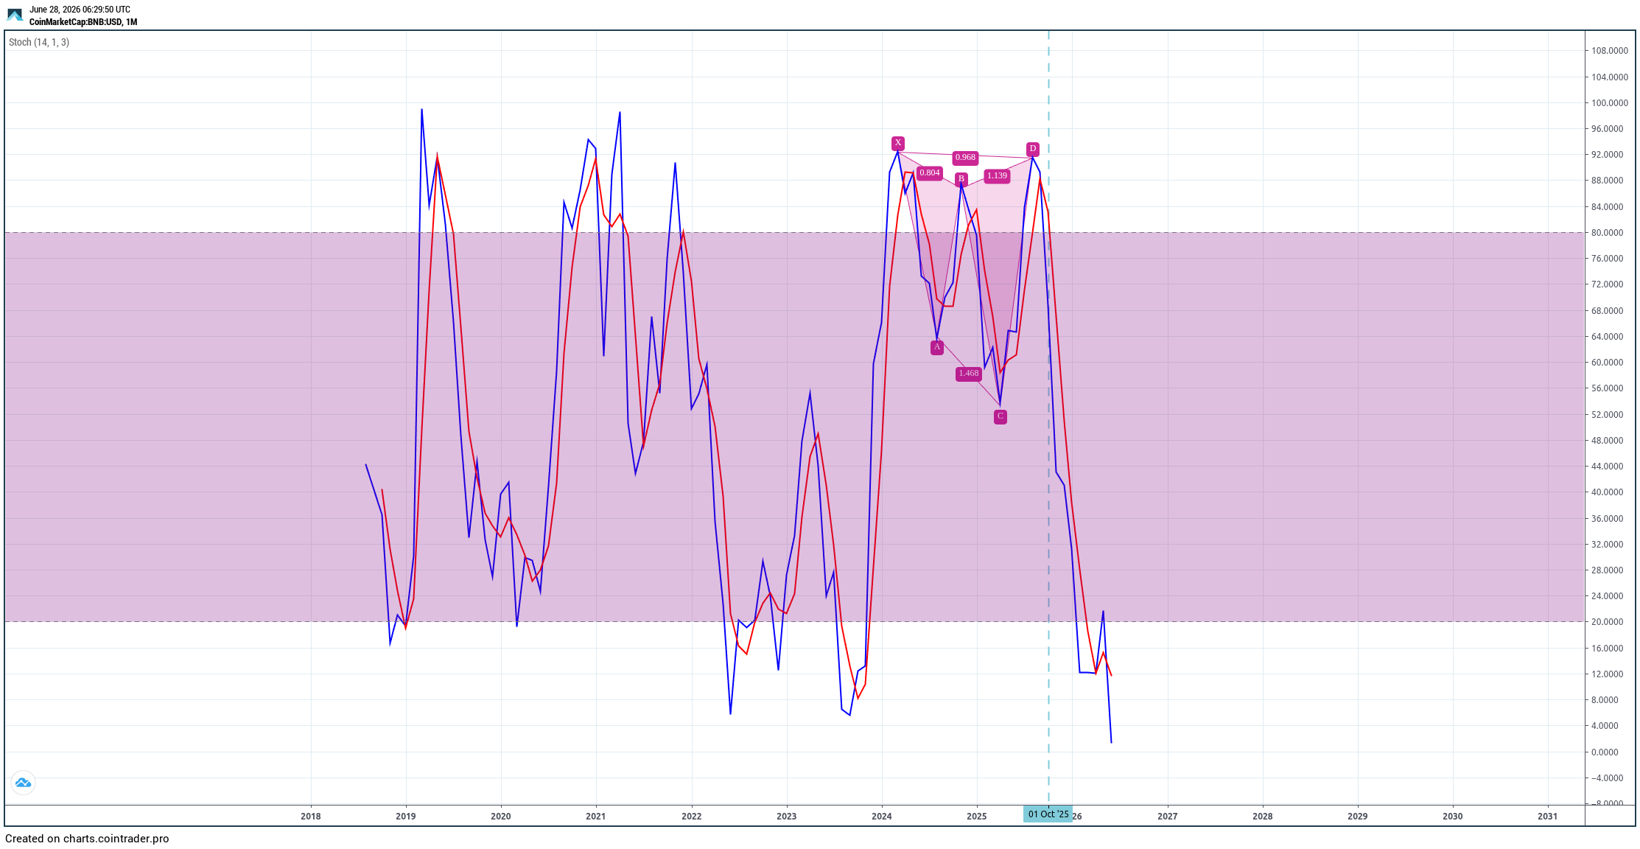1640x849 pixels.
Task: Click the 2019 label on the time axis
Action: tap(406, 817)
